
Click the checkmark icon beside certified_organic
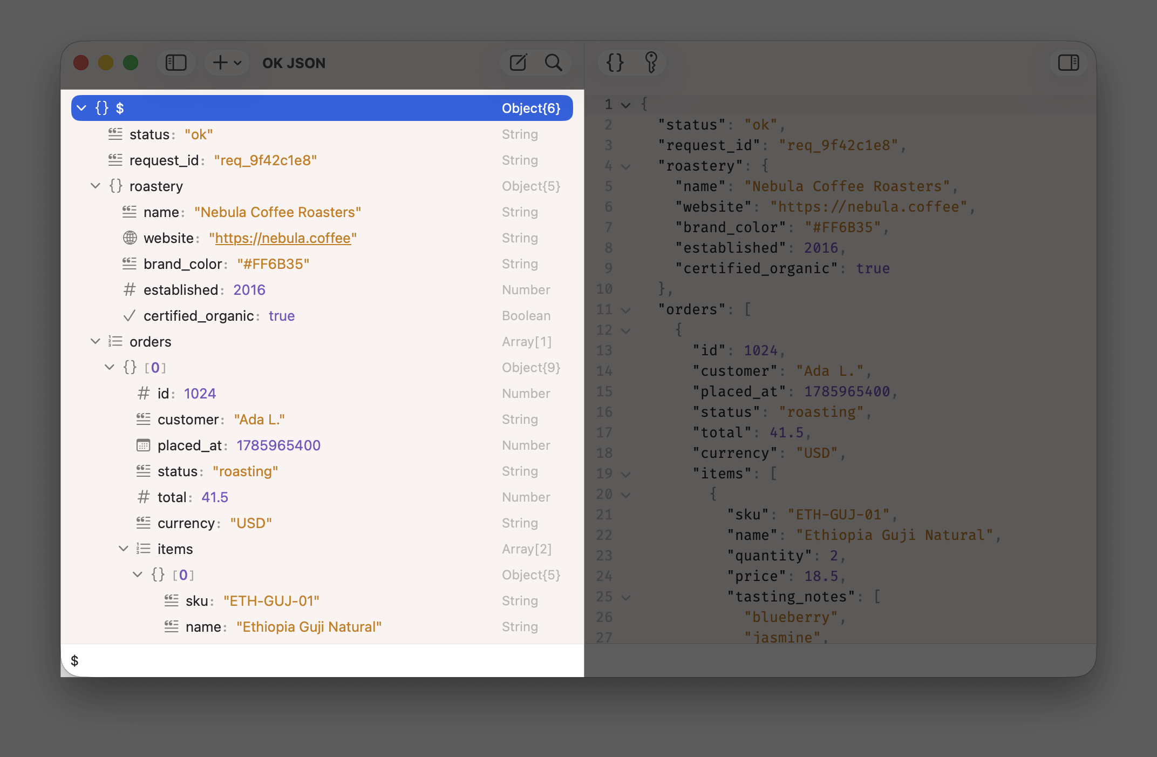click(130, 315)
